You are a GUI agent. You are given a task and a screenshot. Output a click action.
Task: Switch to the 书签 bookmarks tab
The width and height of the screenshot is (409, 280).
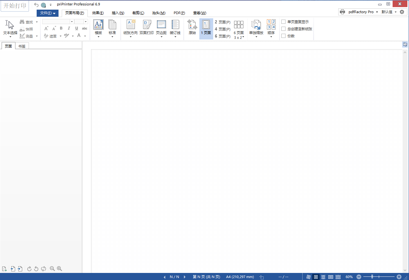tap(22, 46)
